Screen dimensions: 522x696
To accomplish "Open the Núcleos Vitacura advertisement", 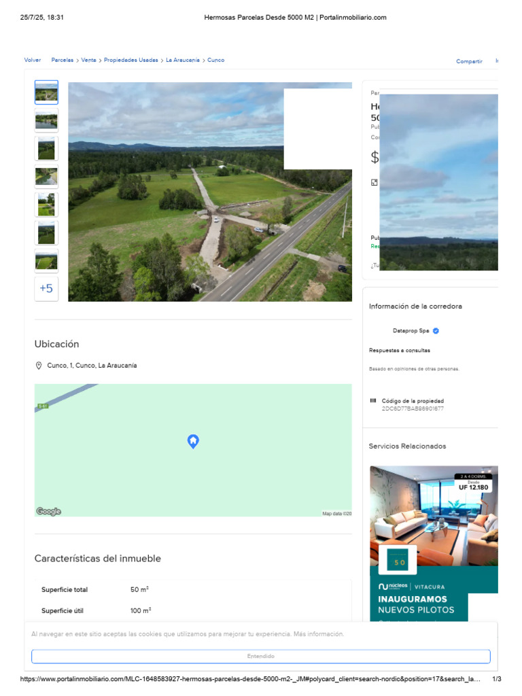I will [434, 543].
